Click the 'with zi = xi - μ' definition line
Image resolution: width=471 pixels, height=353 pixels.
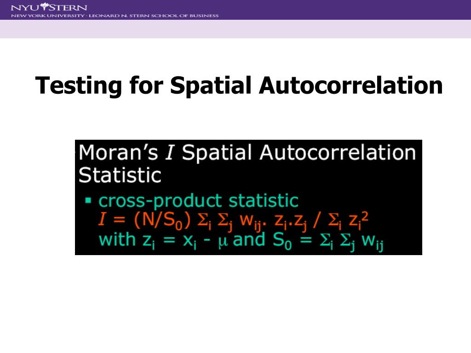point(241,241)
